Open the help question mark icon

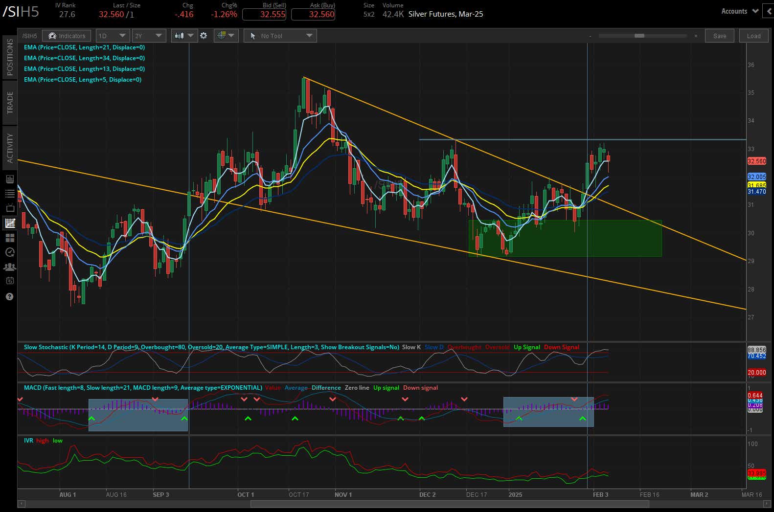pyautogui.click(x=9, y=297)
